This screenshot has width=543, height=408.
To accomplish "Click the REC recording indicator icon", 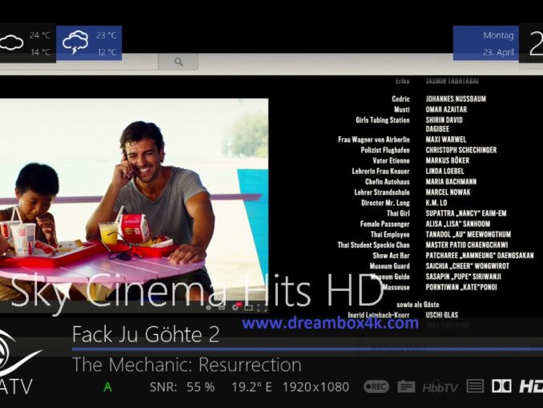I will point(376,386).
